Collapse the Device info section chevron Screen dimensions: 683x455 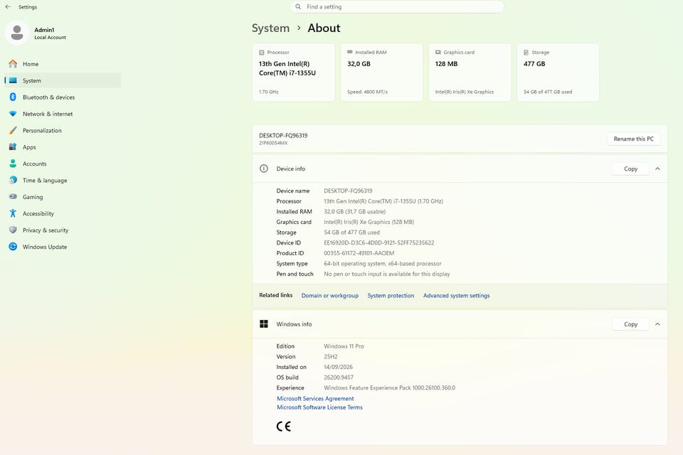point(657,168)
